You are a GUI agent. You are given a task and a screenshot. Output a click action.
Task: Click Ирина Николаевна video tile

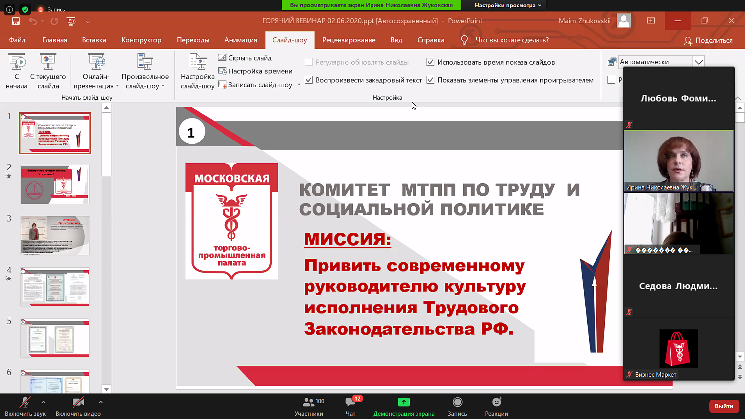pyautogui.click(x=678, y=161)
